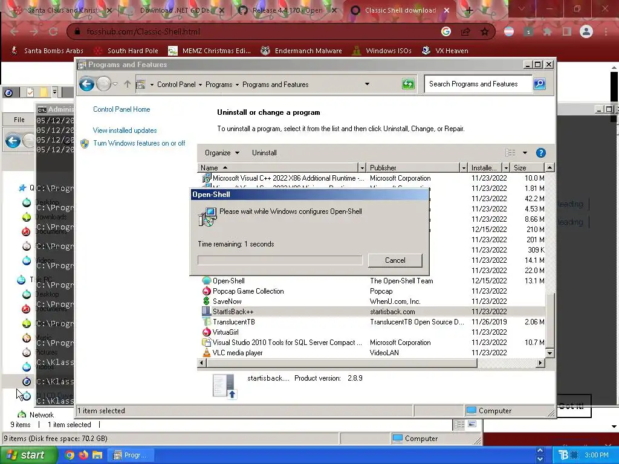Open the help question mark icon
Image resolution: width=619 pixels, height=464 pixels.
coord(540,153)
